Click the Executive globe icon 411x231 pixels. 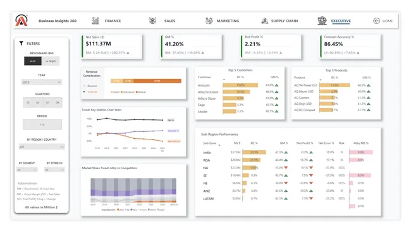[x=322, y=21]
